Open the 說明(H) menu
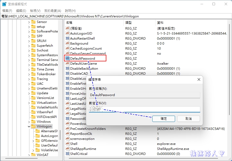The width and height of the screenshot is (232, 161). (70, 11)
